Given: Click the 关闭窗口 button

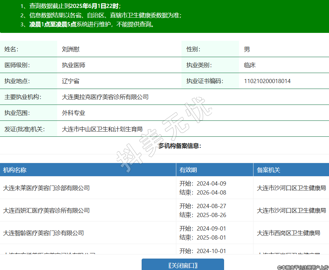Looking at the screenshot, I should pos(183,265).
